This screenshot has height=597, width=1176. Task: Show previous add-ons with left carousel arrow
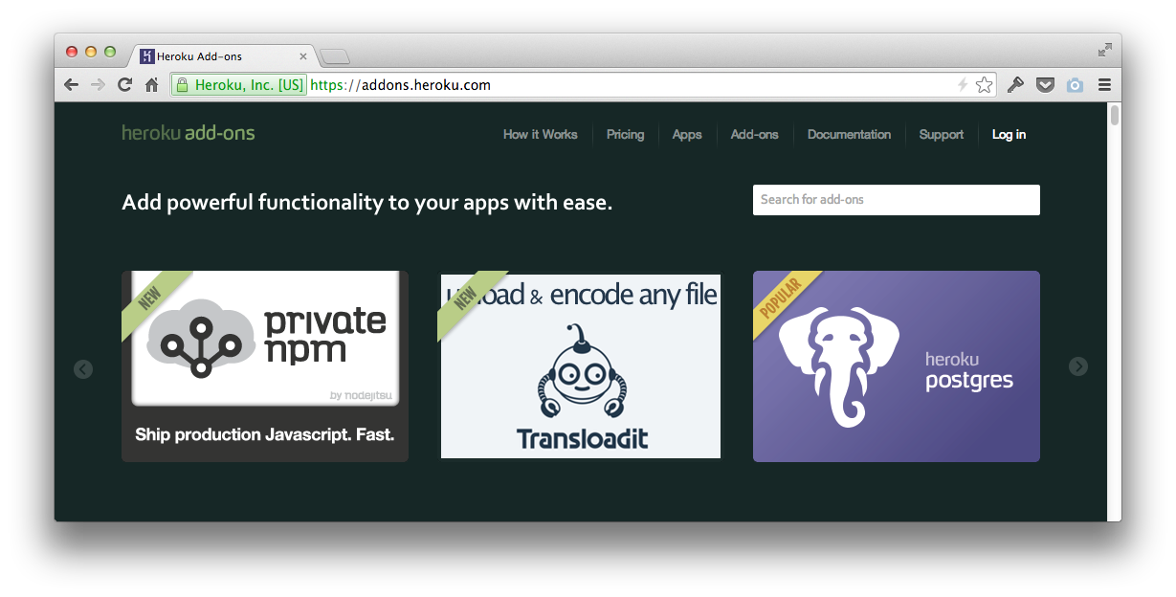[83, 368]
